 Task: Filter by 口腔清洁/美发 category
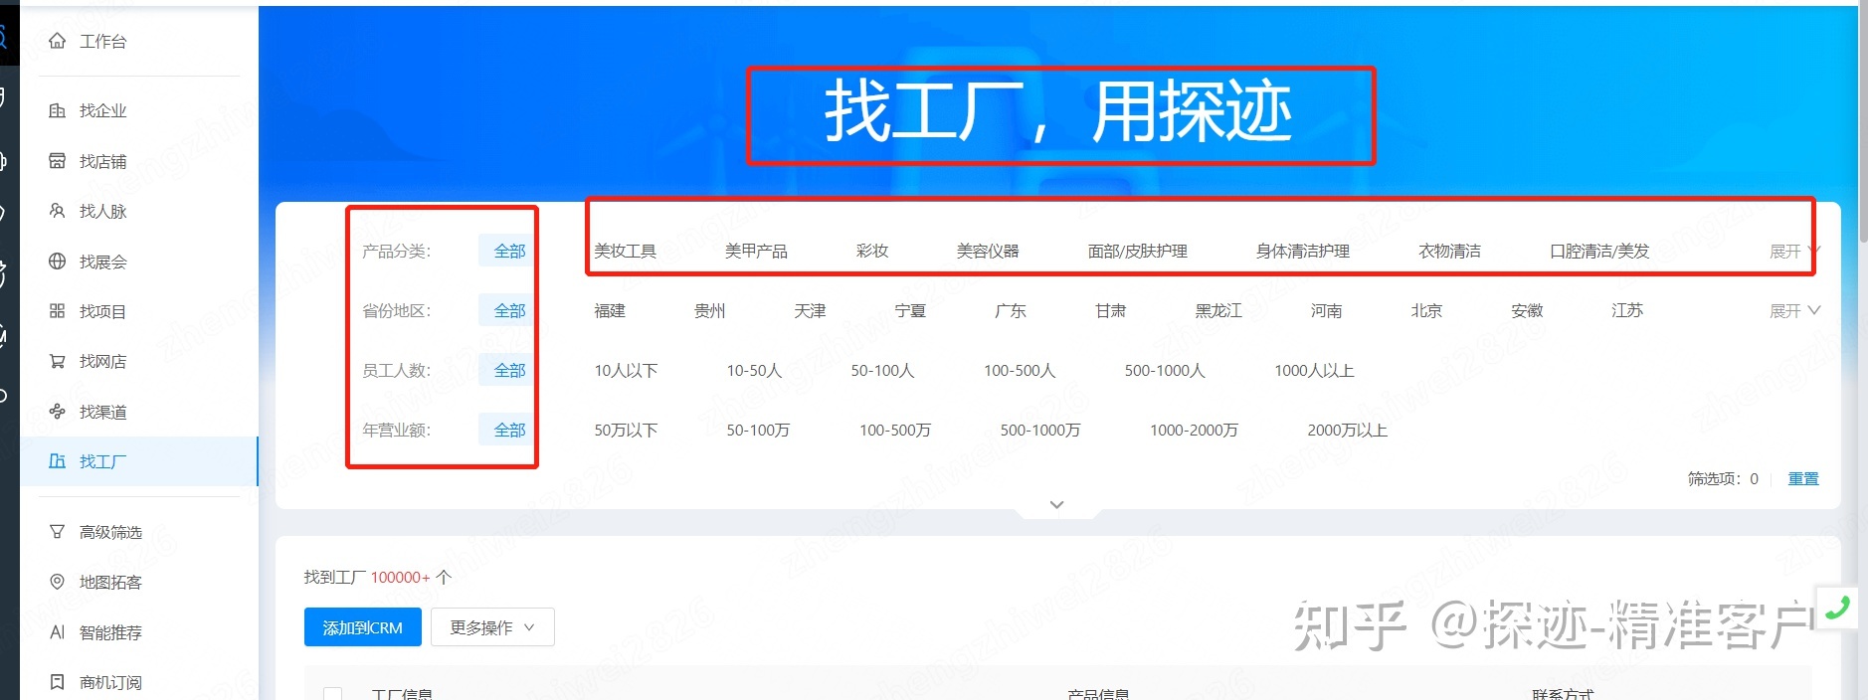coord(1599,252)
